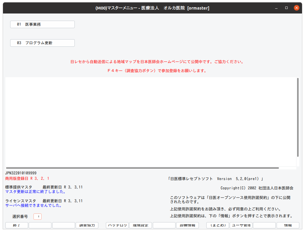Click inside the 選択番号 input box
305x232 pixels.
[37, 216]
